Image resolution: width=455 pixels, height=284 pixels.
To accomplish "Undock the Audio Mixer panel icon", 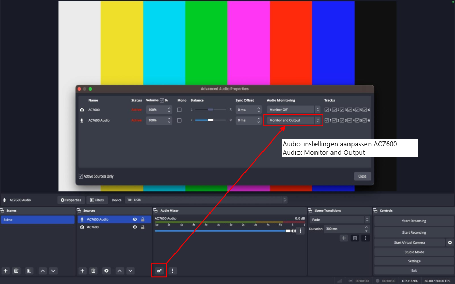I will click(x=155, y=210).
